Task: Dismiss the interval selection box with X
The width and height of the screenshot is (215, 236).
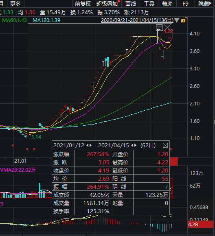Action: tap(167, 27)
